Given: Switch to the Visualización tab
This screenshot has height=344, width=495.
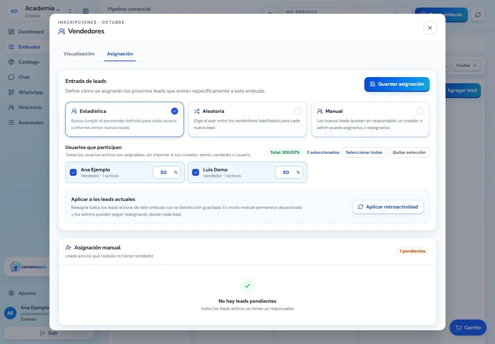Looking at the screenshot, I should pos(79,54).
